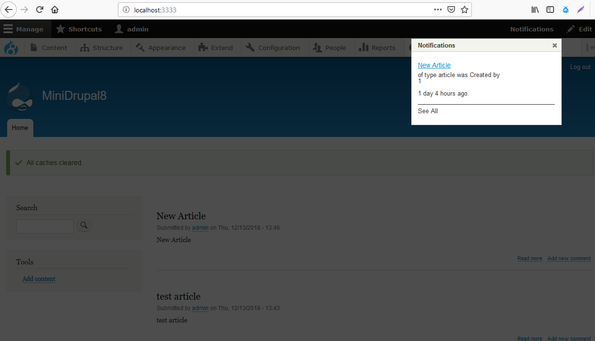Image resolution: width=595 pixels, height=341 pixels.
Task: Open the New Article notification link
Action: tap(434, 65)
